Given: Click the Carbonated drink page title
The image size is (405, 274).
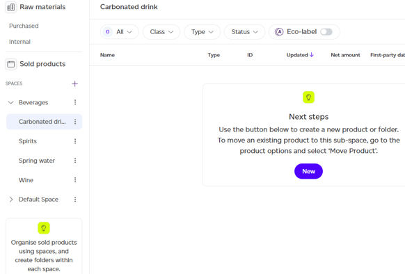Looking at the screenshot, I should (129, 7).
